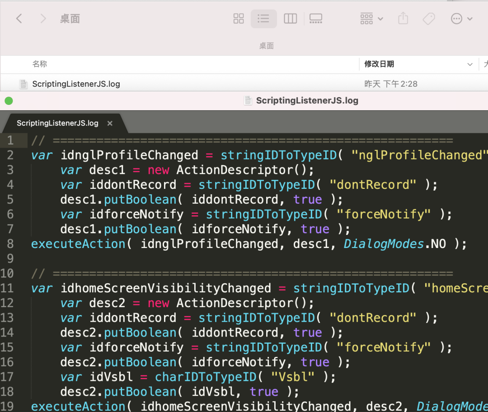Click desc2.putBoolean on line 18
Image resolution: width=488 pixels, height=412 pixels.
tap(118, 392)
